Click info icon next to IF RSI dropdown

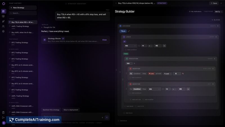click(139, 46)
